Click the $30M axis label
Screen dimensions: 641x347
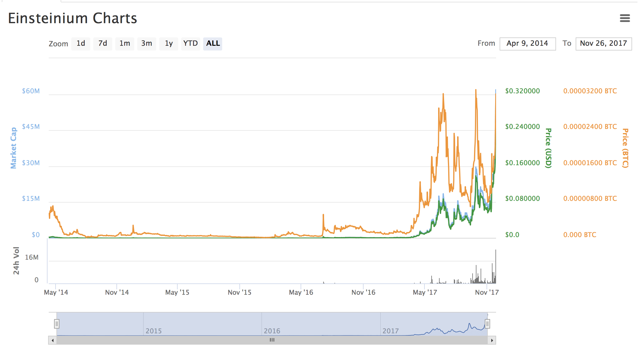[x=31, y=163]
